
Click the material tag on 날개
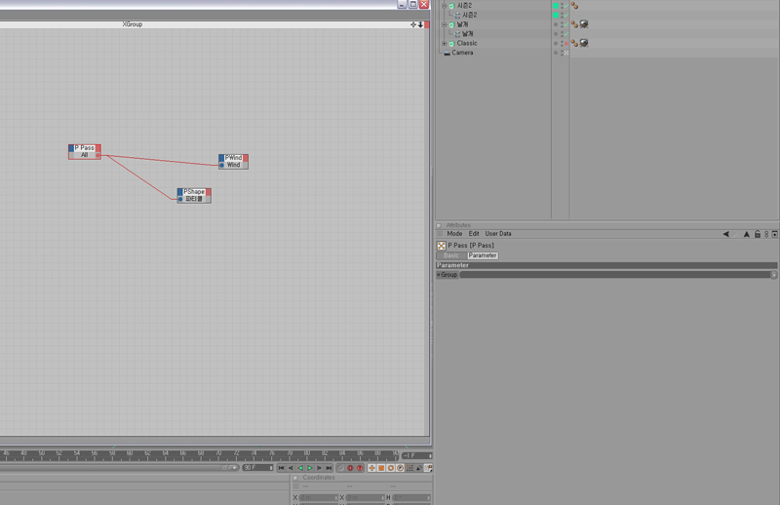tap(584, 24)
